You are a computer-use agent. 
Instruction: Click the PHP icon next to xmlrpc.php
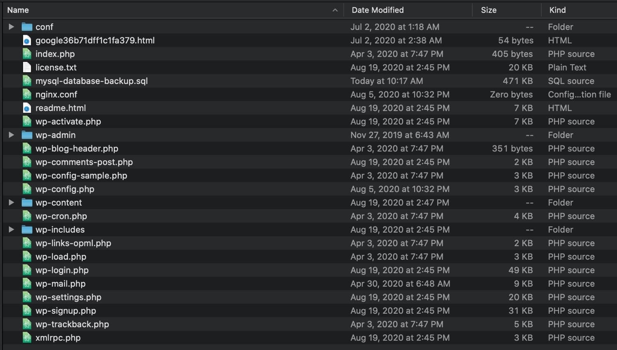pos(27,338)
